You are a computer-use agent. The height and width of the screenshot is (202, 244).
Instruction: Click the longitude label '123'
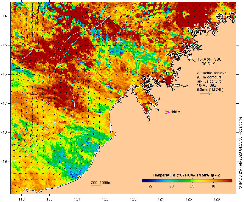[133, 199]
